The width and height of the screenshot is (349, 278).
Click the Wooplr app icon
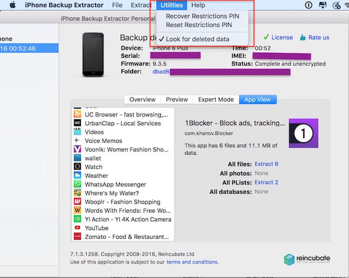tap(77, 201)
